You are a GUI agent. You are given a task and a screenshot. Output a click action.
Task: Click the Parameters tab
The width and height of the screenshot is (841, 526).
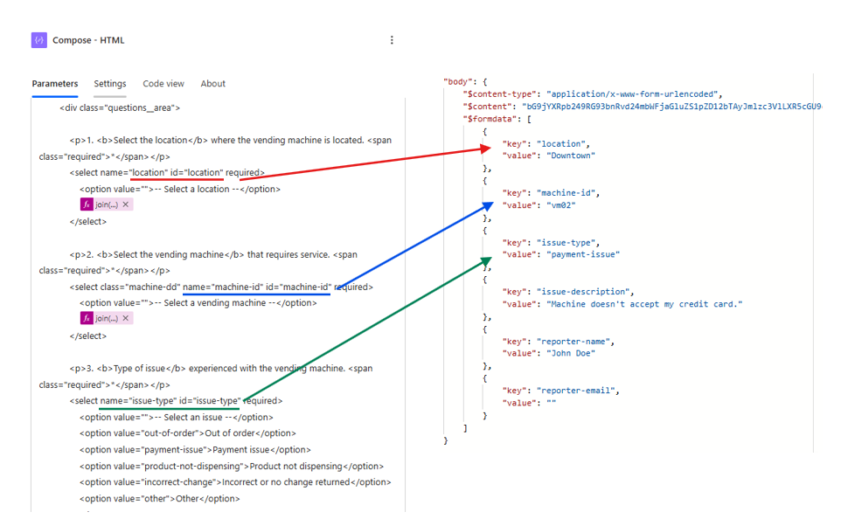(55, 83)
